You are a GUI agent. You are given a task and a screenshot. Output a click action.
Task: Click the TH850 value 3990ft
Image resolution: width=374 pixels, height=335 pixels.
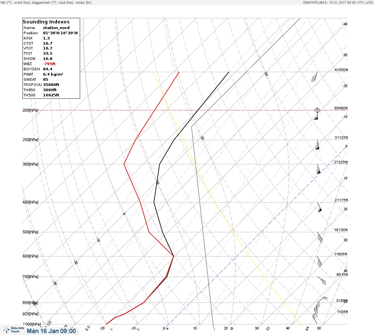pos(50,90)
